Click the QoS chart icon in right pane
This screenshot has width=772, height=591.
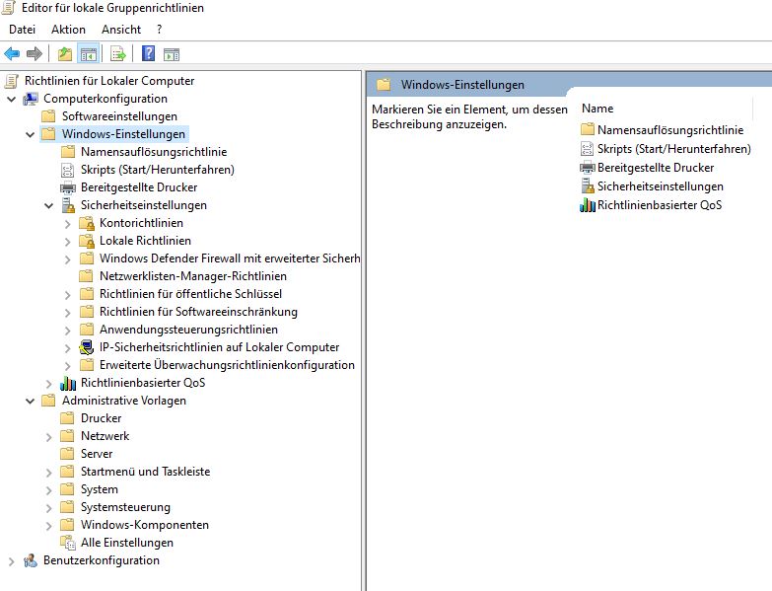coord(588,205)
